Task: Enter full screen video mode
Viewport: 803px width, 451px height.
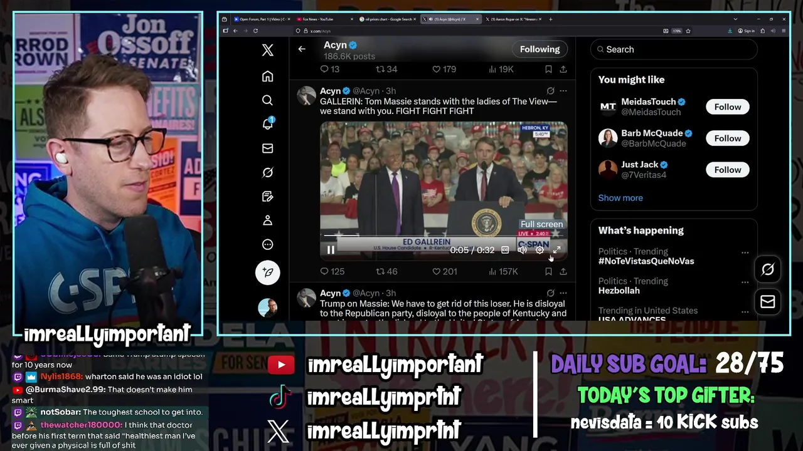Action: pos(556,250)
